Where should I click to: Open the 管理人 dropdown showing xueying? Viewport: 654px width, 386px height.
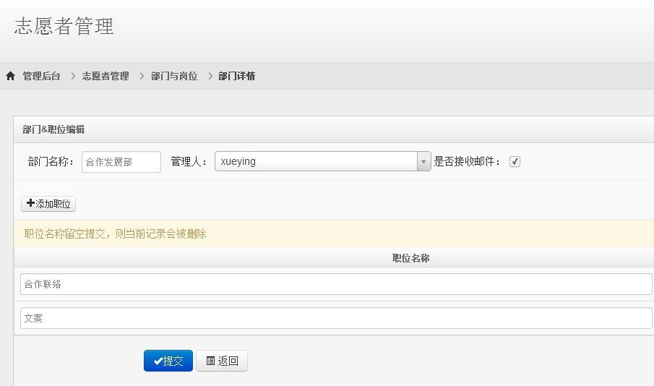(x=322, y=161)
